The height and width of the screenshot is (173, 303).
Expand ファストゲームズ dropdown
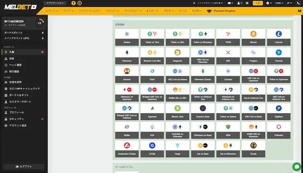(x=90, y=11)
